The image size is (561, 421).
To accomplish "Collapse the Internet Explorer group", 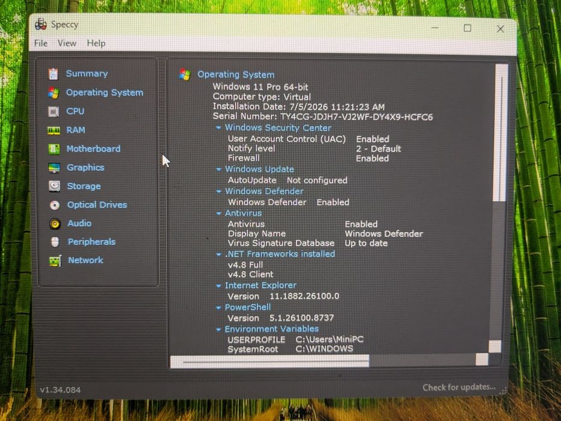I will (219, 286).
